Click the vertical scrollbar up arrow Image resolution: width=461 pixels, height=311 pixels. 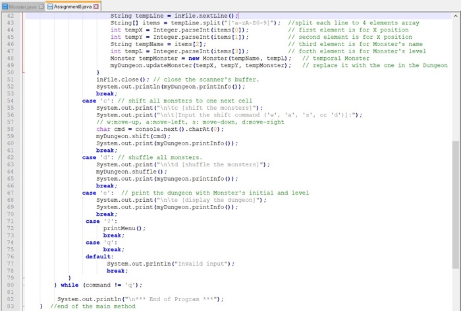pyautogui.click(x=456, y=16)
